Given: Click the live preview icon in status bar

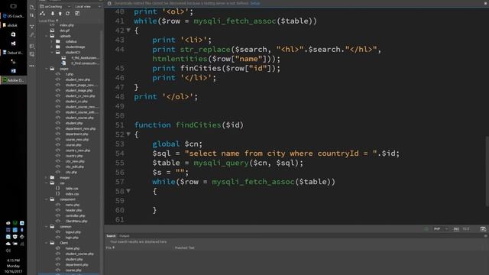Looking at the screenshot, I should click(x=483, y=229).
